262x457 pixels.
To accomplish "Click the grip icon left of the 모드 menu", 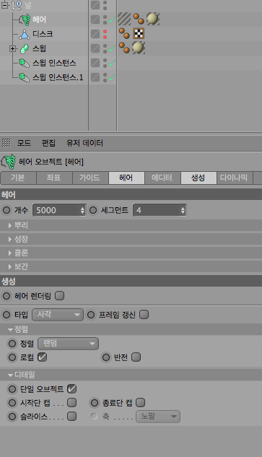I will tap(6, 143).
